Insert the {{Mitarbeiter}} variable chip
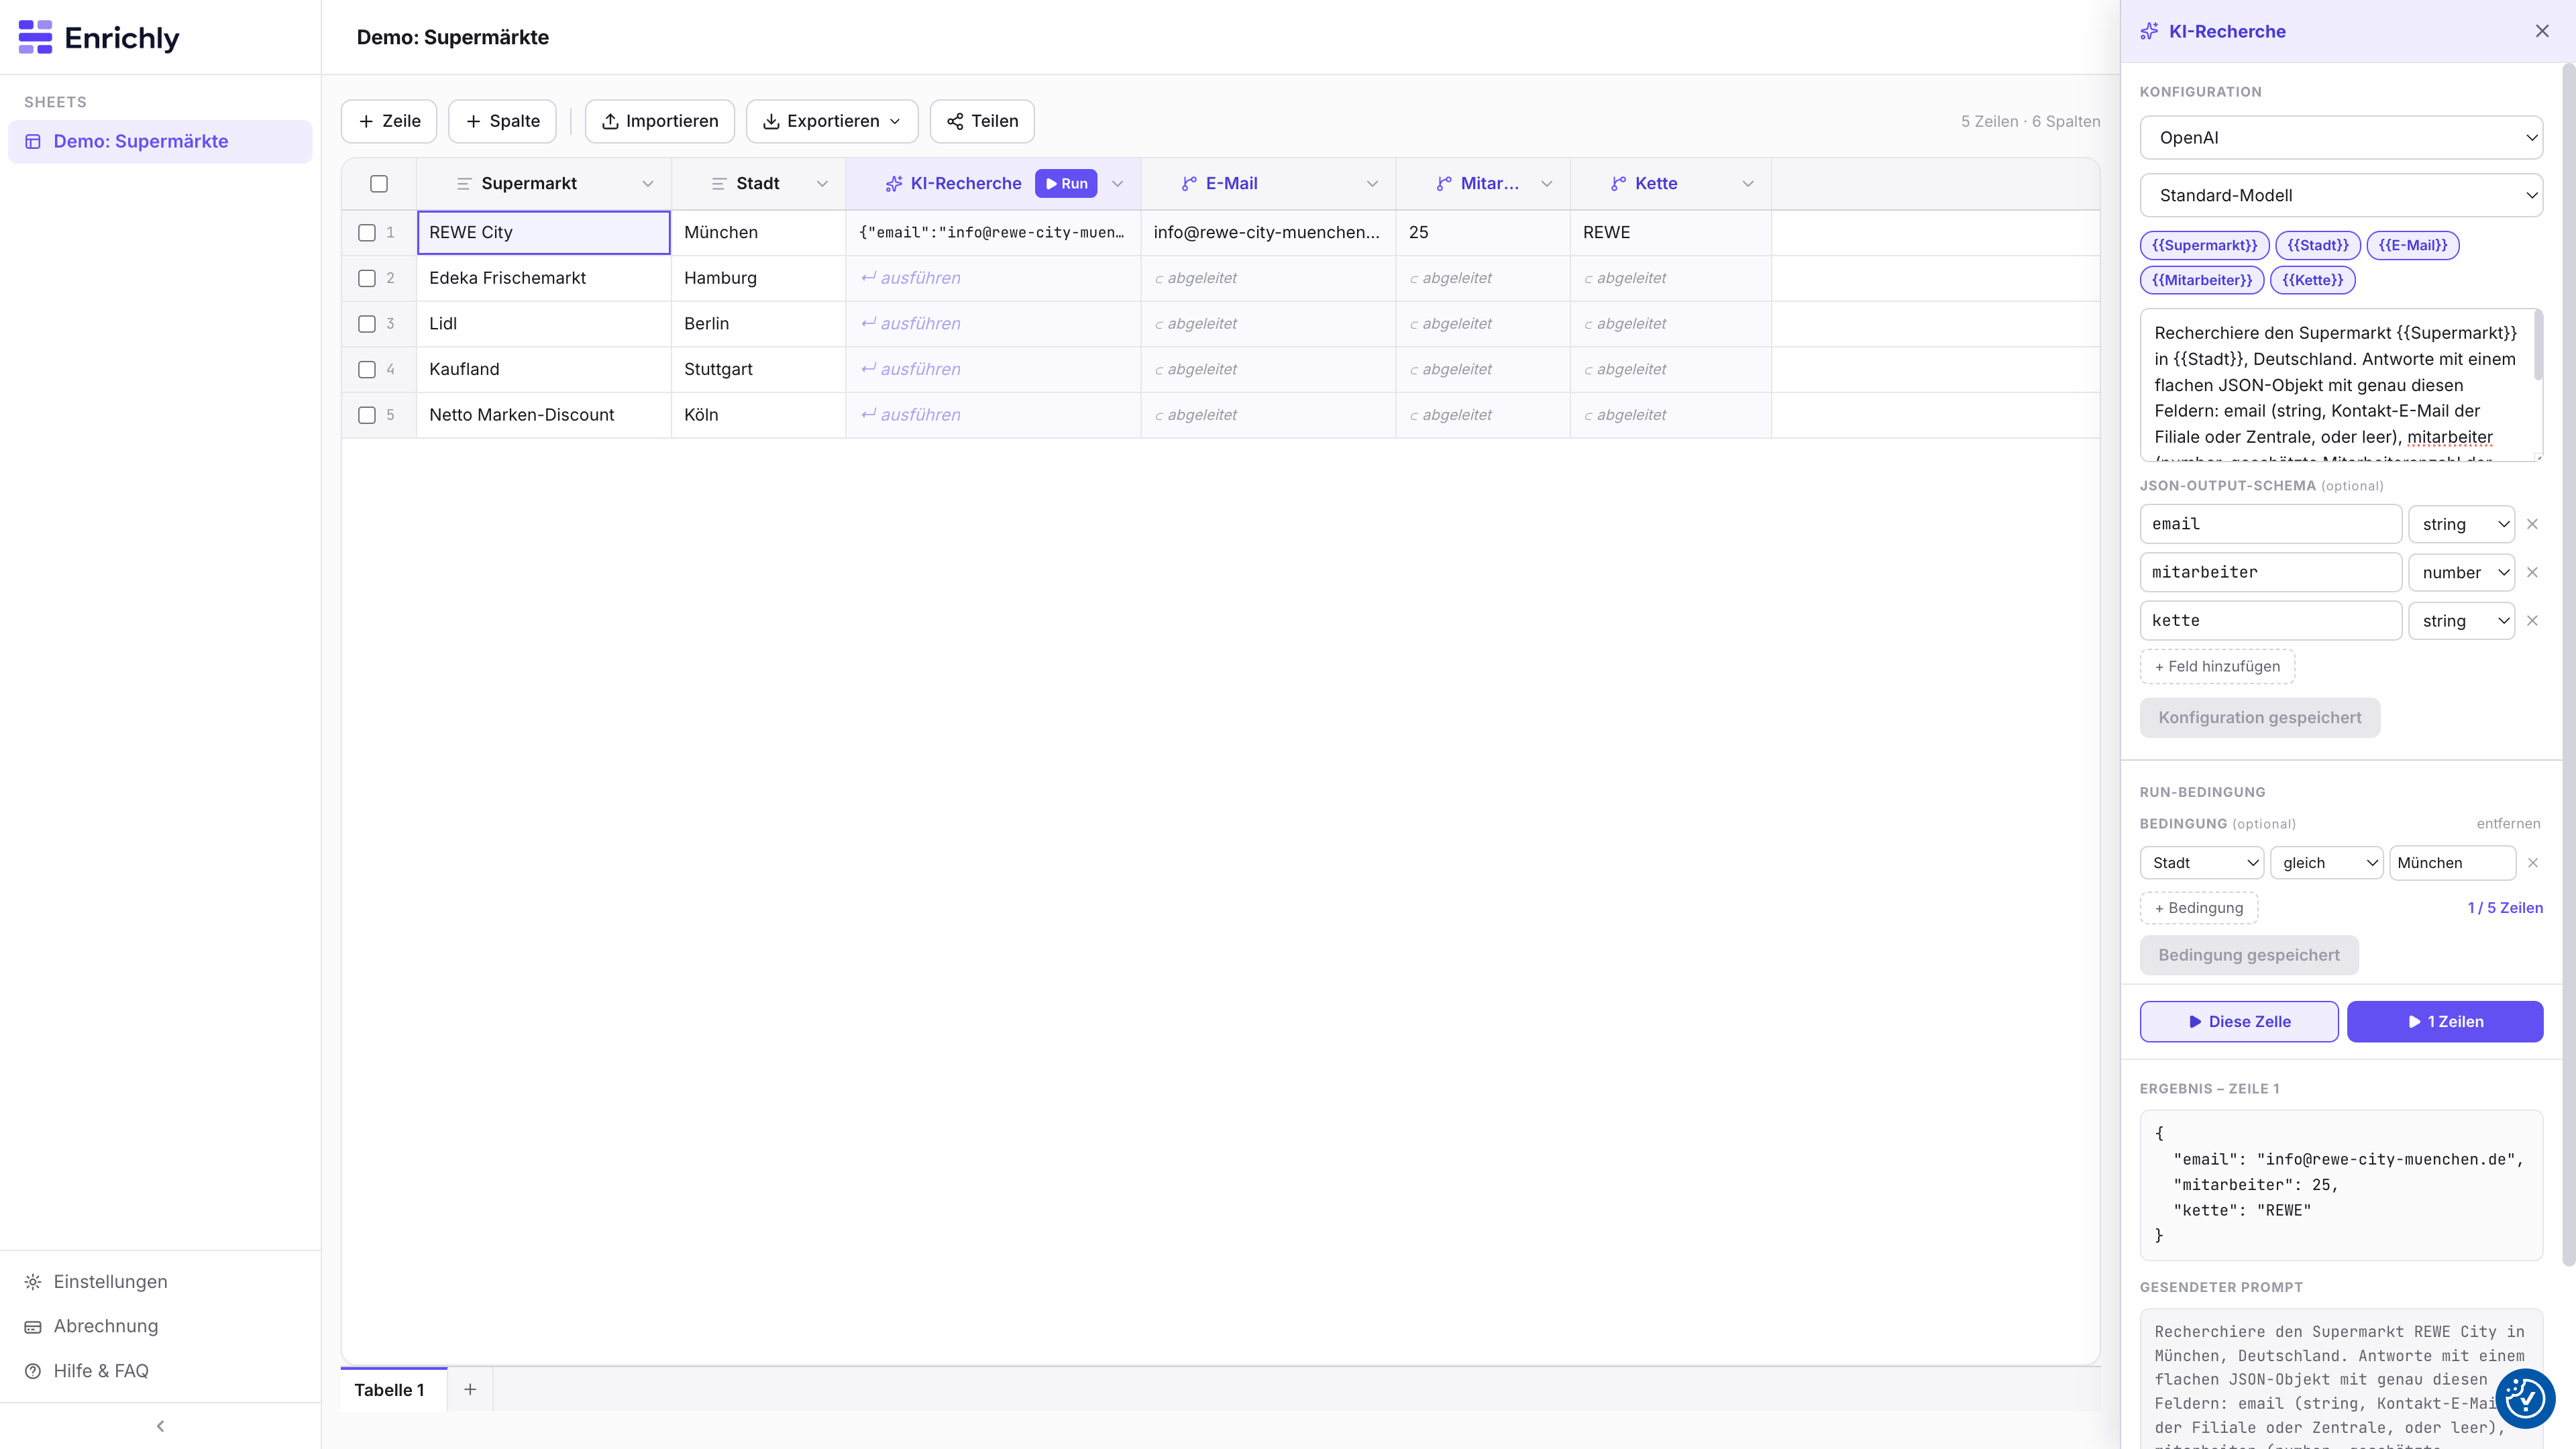The image size is (2576, 1449). [2202, 280]
